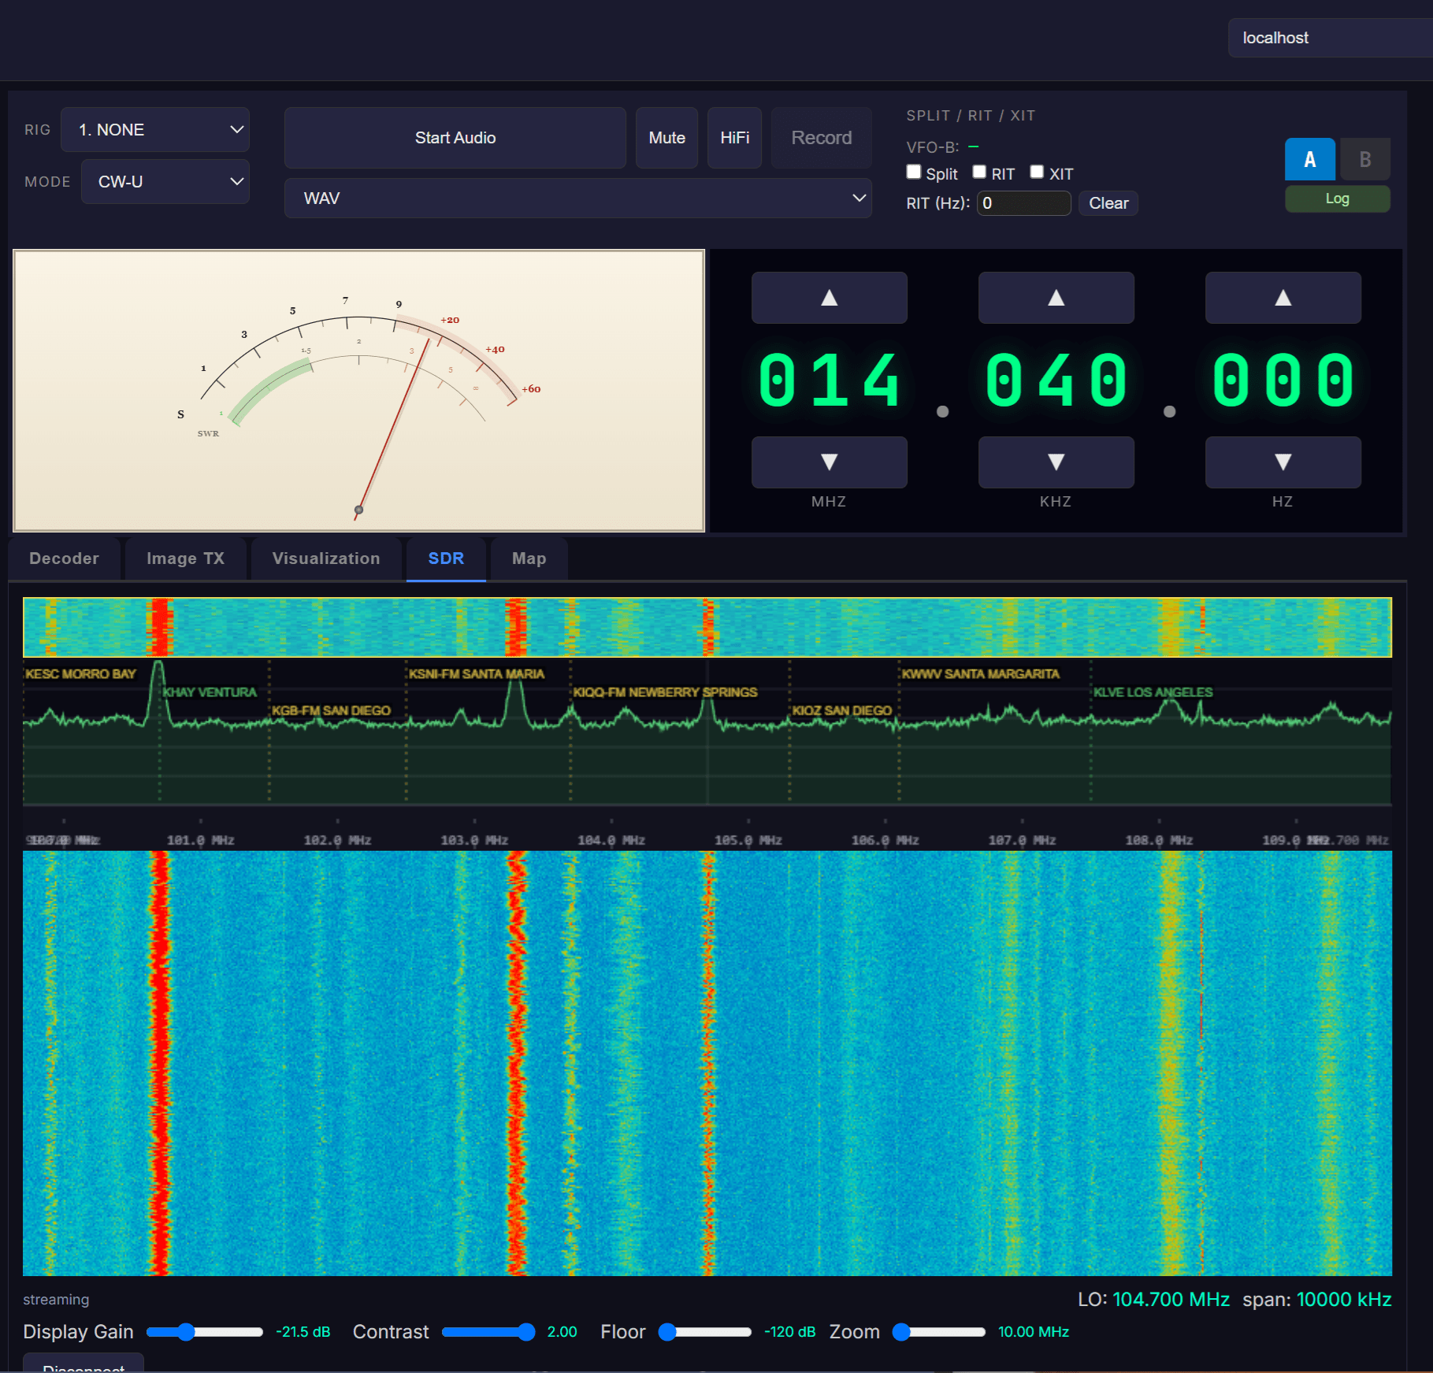Image resolution: width=1433 pixels, height=1373 pixels.
Task: Click the streaming status text
Action: click(56, 1300)
